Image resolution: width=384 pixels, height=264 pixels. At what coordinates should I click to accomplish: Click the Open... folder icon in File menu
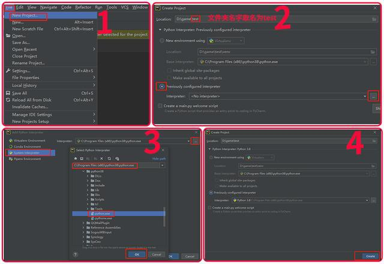pos(8,36)
